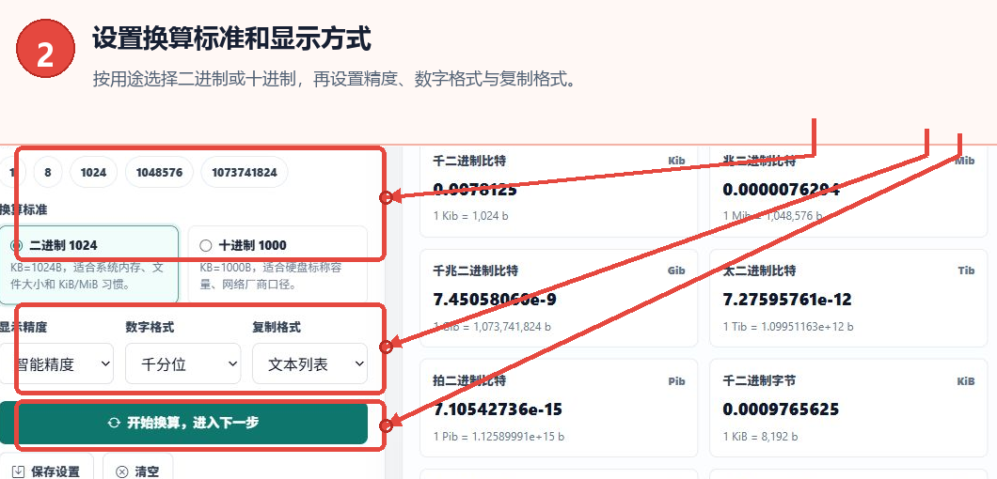Click the Gib unit abbreviation label
Screen dimensions: 997x479
coord(676,270)
